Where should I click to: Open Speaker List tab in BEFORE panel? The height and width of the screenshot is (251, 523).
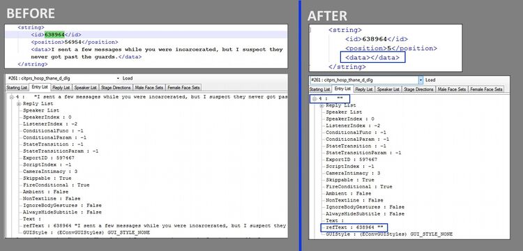point(85,88)
